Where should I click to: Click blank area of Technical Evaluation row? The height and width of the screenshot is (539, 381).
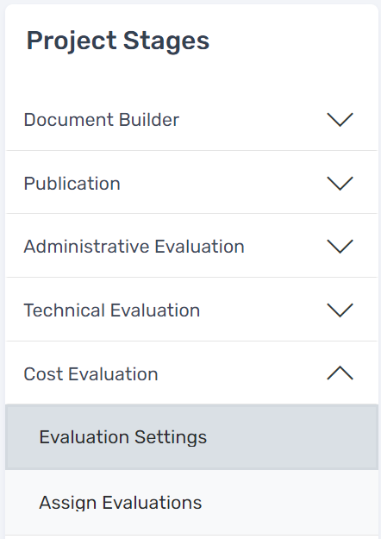(263, 310)
